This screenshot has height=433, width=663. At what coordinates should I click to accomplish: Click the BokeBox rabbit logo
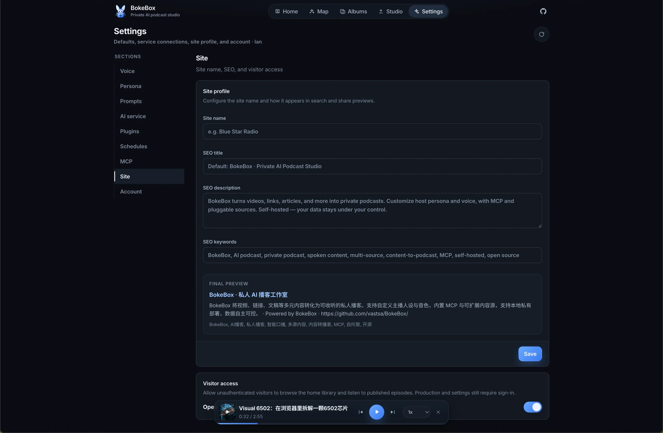point(120,11)
